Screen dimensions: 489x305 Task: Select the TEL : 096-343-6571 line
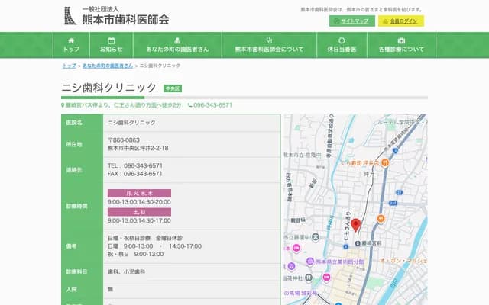click(x=135, y=165)
